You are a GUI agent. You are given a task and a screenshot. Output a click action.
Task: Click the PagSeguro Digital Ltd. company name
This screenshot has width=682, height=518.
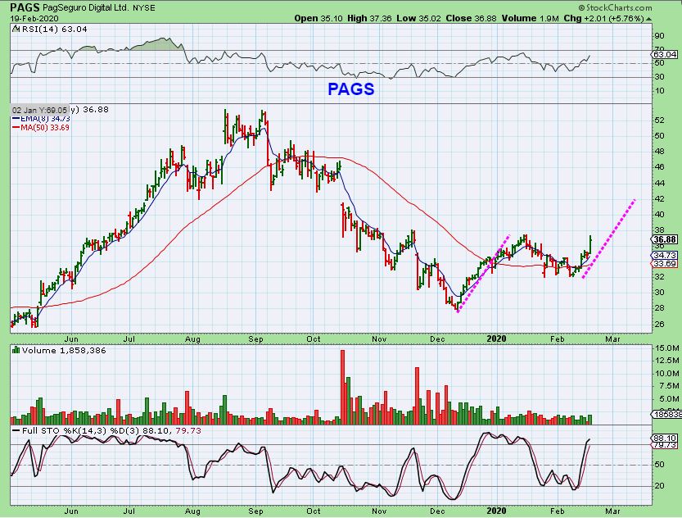tap(85, 7)
